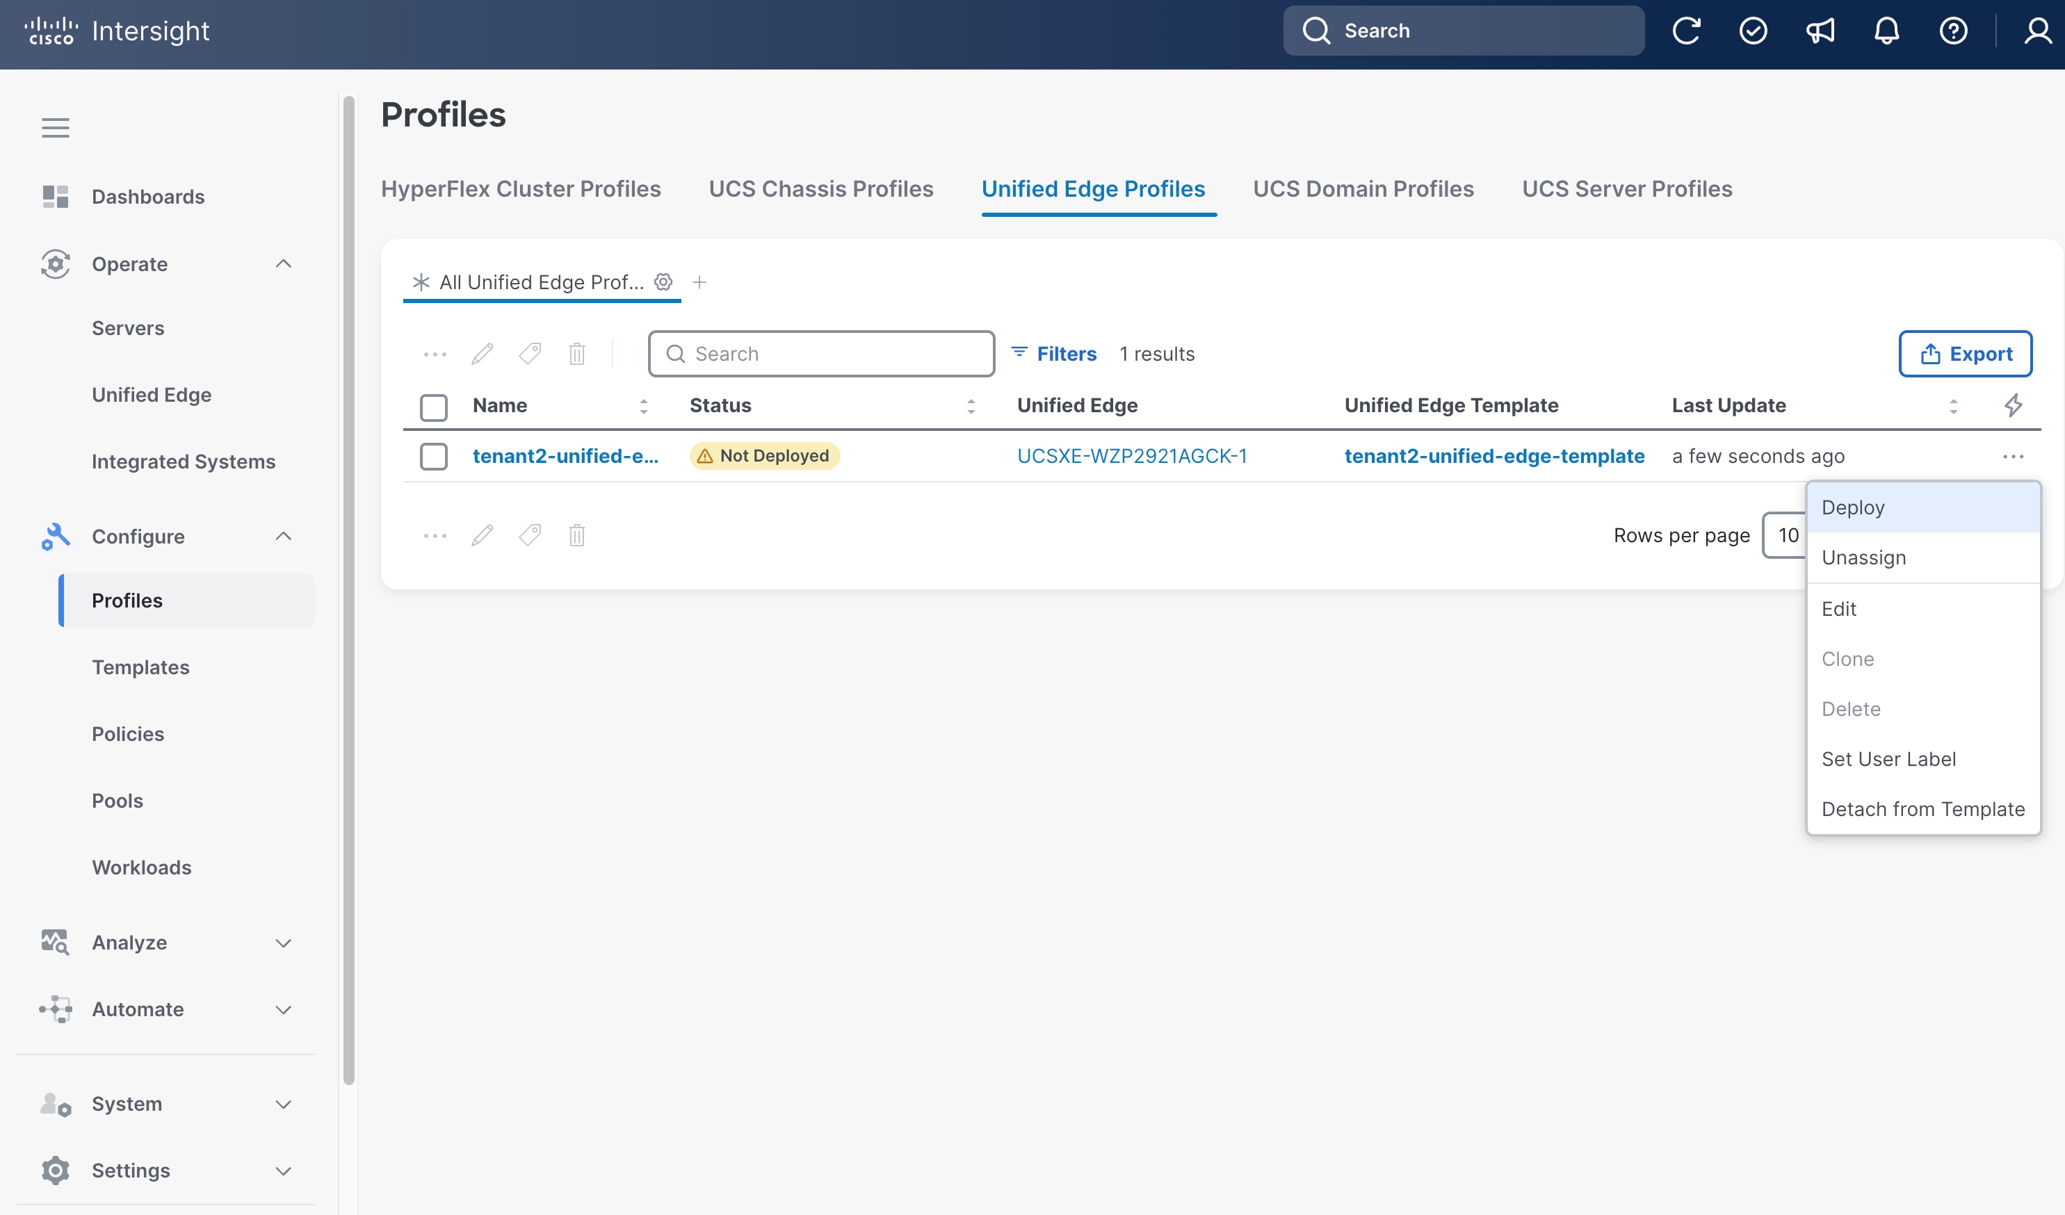Viewport: 2065px width, 1215px height.
Task: Switch to UCS Domain Profiles tab
Action: click(1363, 188)
